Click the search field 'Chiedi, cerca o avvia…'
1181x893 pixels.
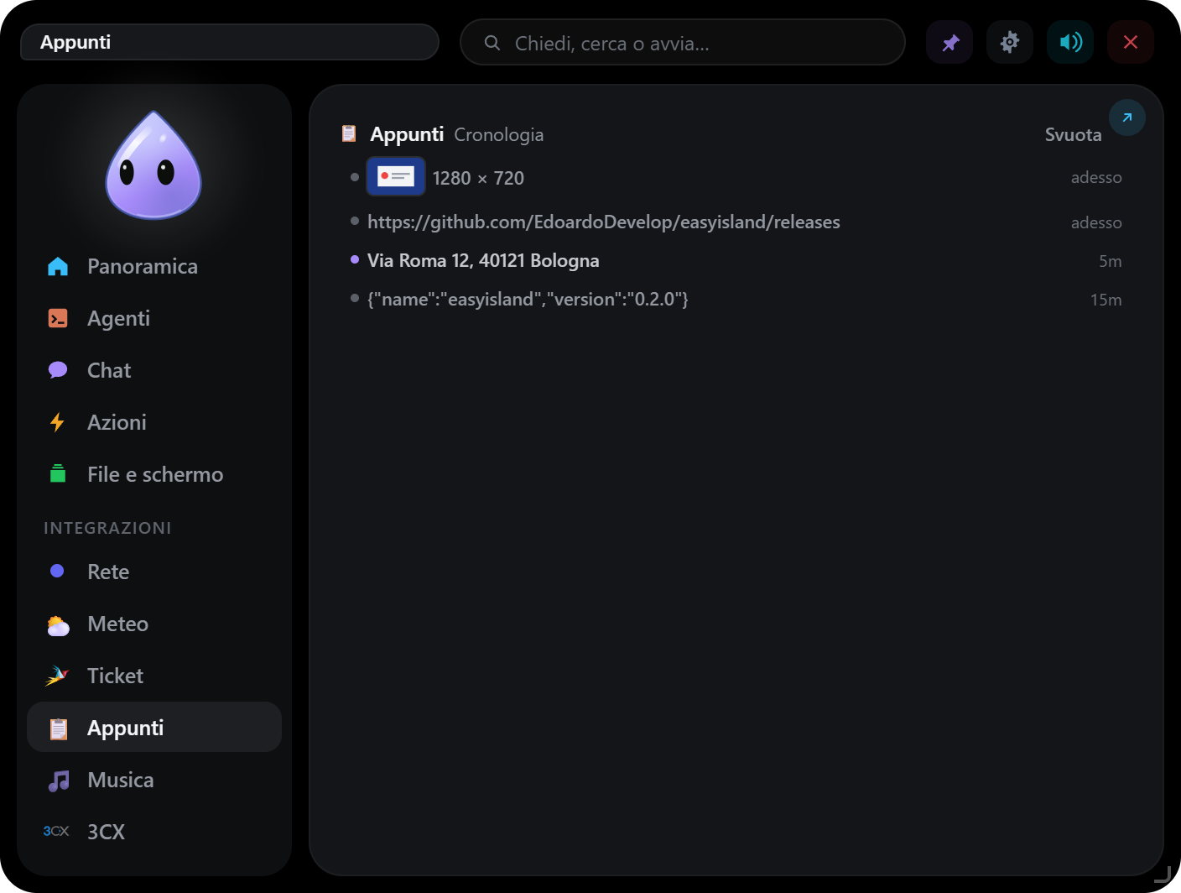(683, 42)
